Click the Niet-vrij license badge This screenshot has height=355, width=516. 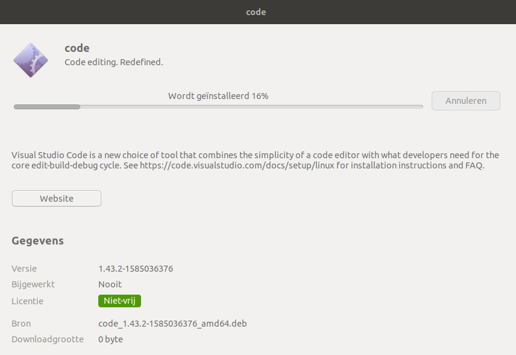coord(119,301)
